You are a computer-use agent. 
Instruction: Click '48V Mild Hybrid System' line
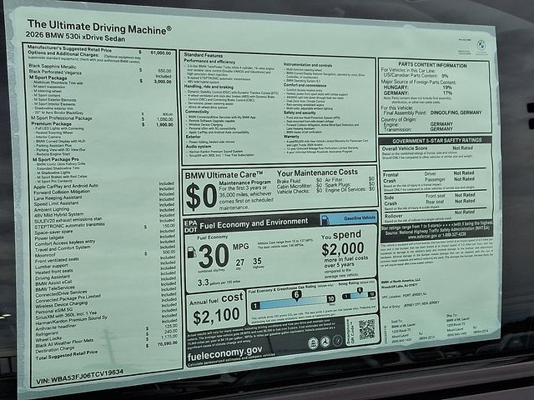59,215
